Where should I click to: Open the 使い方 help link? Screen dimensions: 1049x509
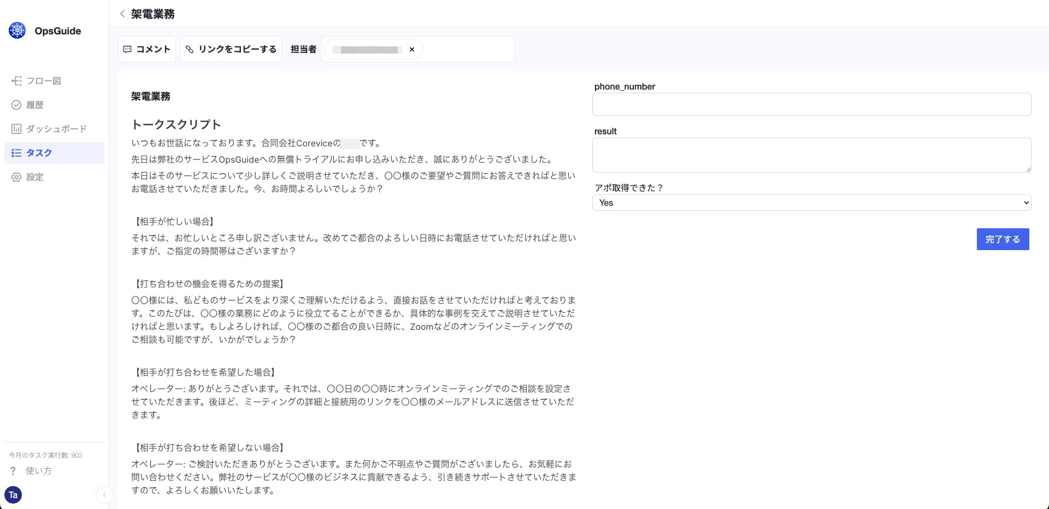pos(39,471)
